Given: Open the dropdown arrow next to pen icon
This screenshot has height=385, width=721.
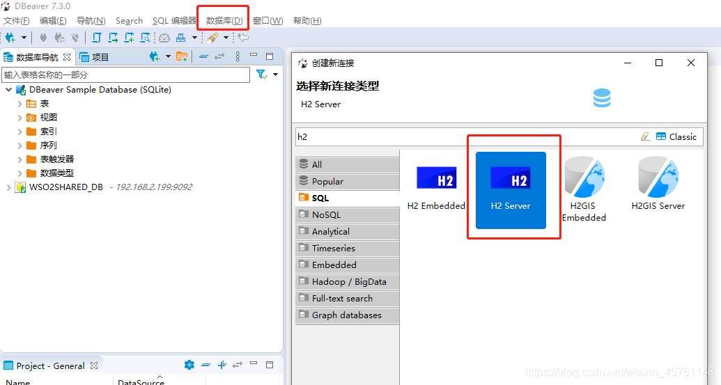Looking at the screenshot, I should click(226, 38).
